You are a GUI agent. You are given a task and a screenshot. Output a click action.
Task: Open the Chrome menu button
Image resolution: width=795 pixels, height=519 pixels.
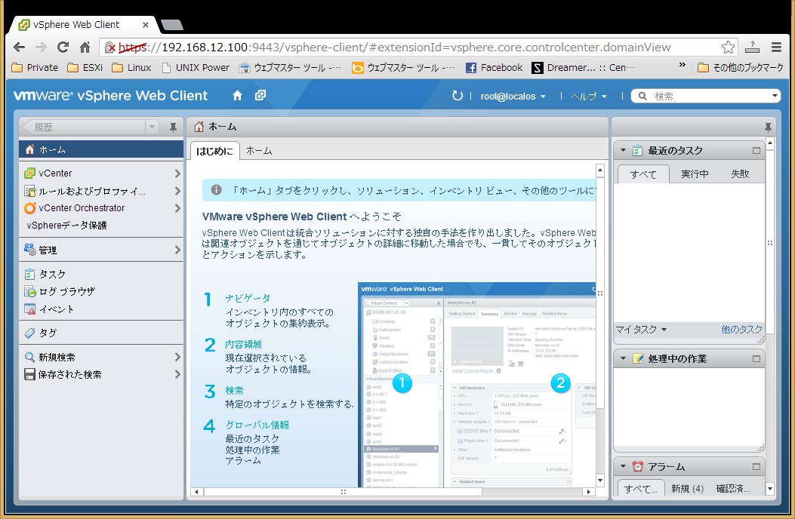tap(776, 47)
